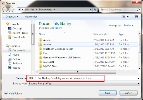This screenshot has width=143, height=100.
Task: Click Documents in the address breadcrumb
Action: 46,9
